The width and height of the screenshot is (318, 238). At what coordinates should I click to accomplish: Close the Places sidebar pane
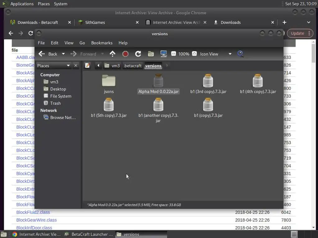76,66
